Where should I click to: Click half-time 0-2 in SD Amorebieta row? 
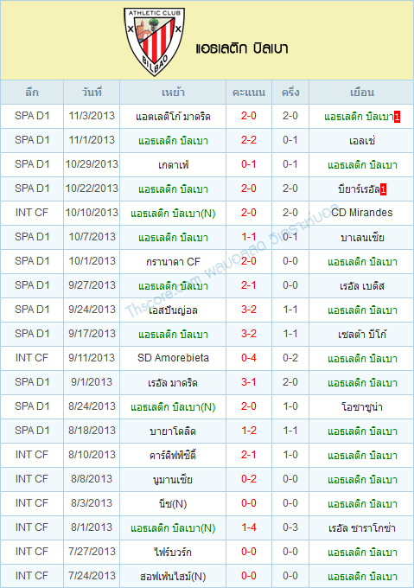click(290, 358)
